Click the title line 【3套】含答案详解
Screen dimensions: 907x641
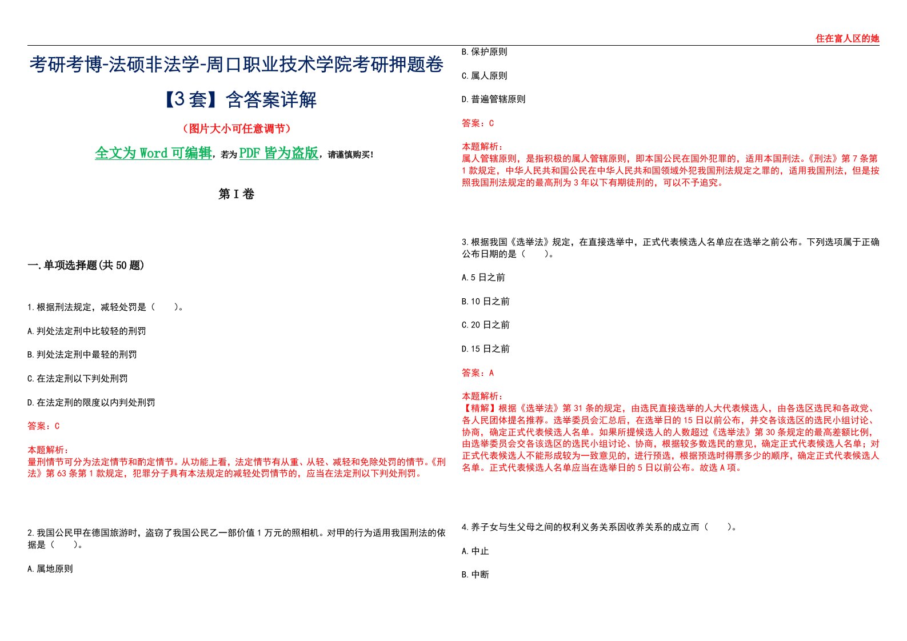(x=236, y=99)
